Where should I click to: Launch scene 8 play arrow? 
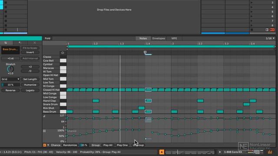click(x=251, y=25)
